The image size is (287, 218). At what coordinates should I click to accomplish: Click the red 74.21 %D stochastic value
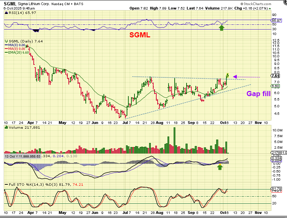[x=78, y=185]
